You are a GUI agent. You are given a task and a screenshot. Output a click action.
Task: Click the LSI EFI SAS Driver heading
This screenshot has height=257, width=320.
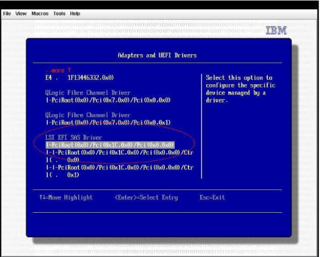click(74, 138)
